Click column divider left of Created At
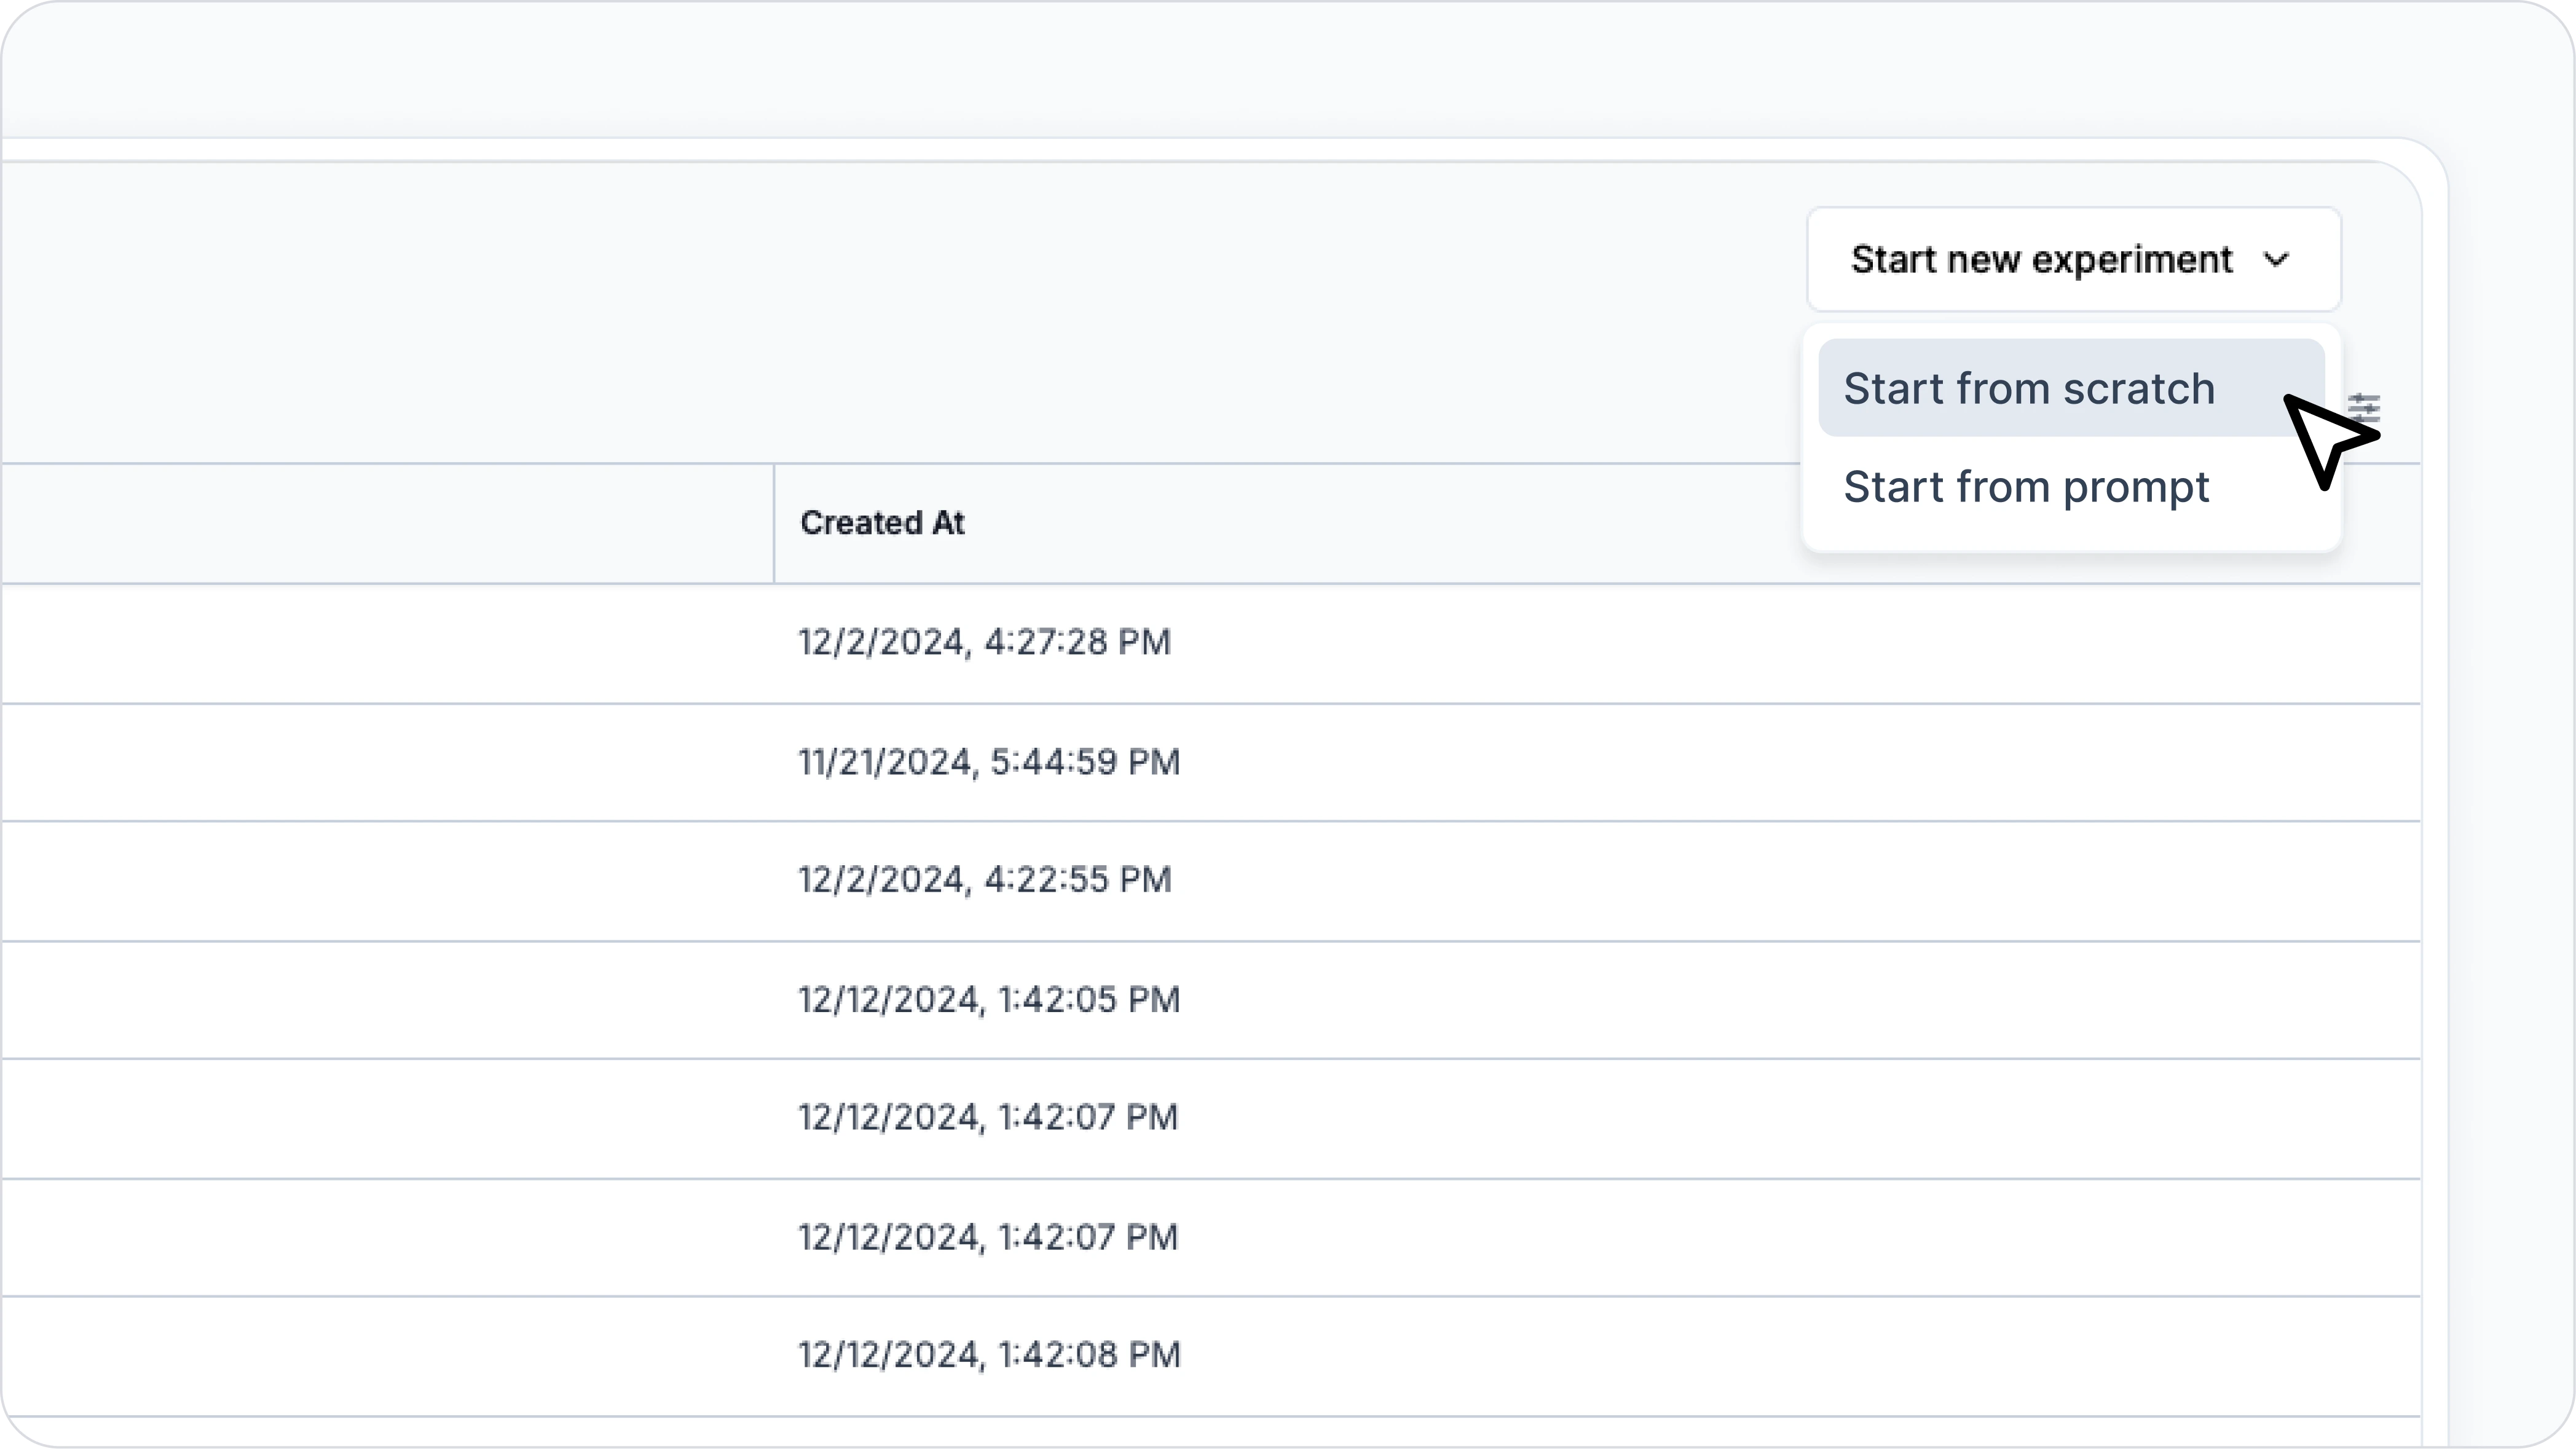The width and height of the screenshot is (2576, 1449). (774, 523)
